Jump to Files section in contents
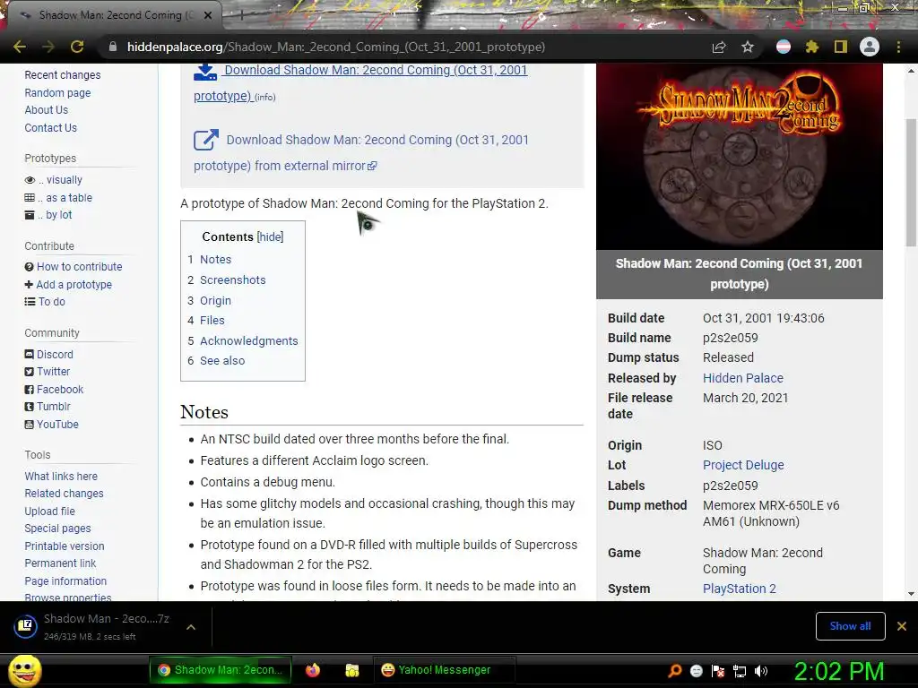The height and width of the screenshot is (688, 918). click(212, 320)
